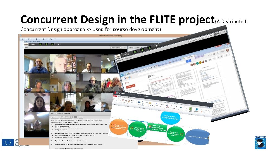Screen dimensions: 268x151
Task: Open the Meeting menu in the Adobe Connect window
Action: point(33,44)
